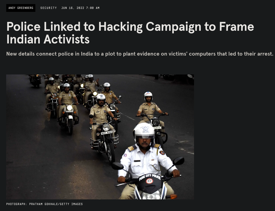
Task: Click the word "Hacking" in the headline
Action: click(120, 27)
